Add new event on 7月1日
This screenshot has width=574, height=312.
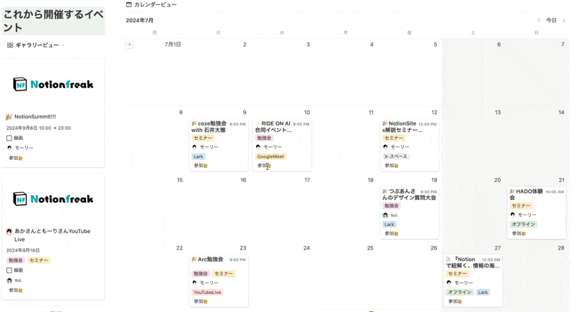point(129,44)
